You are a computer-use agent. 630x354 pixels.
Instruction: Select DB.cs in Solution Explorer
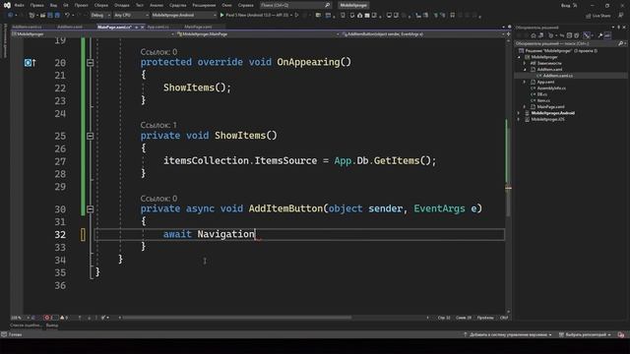(542, 94)
